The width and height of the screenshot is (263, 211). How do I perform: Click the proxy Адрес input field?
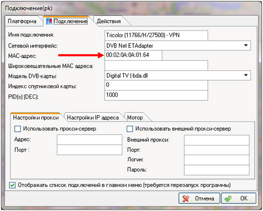click(x=90, y=140)
